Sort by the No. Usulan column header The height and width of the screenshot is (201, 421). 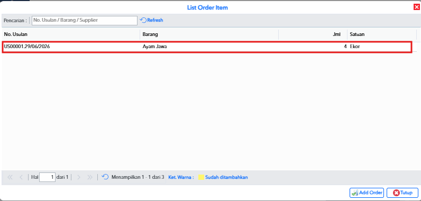click(x=71, y=34)
